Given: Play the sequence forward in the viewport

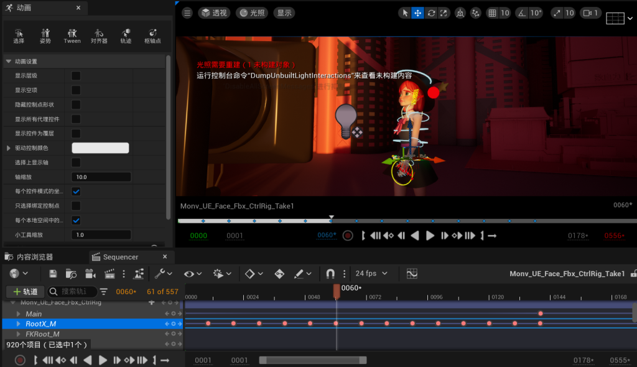Looking at the screenshot, I should [x=430, y=236].
